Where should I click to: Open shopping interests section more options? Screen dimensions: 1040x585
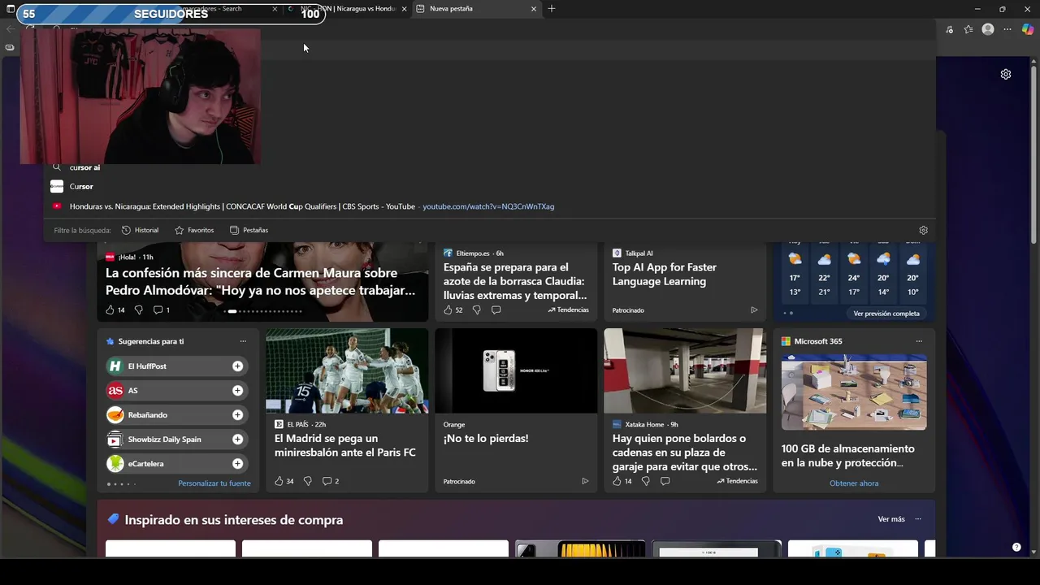point(918,519)
